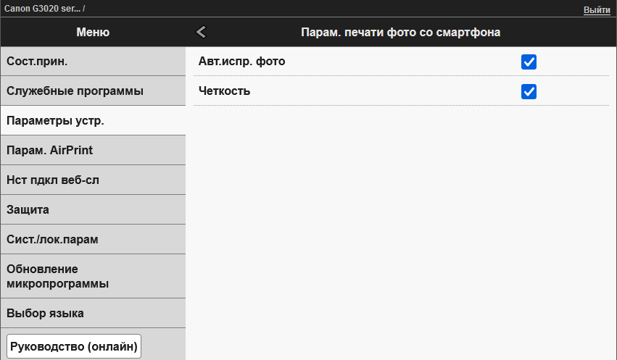The height and width of the screenshot is (360, 617).
Task: Click the Выйти logout link
Action: coord(596,10)
